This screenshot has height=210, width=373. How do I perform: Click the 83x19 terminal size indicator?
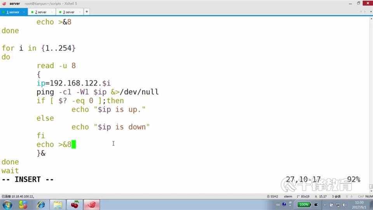point(303,196)
